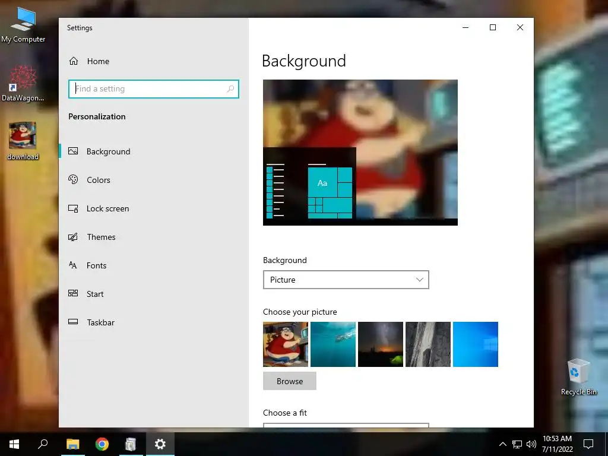This screenshot has width=608, height=456.
Task: Select the Themes icon in sidebar
Action: click(73, 237)
